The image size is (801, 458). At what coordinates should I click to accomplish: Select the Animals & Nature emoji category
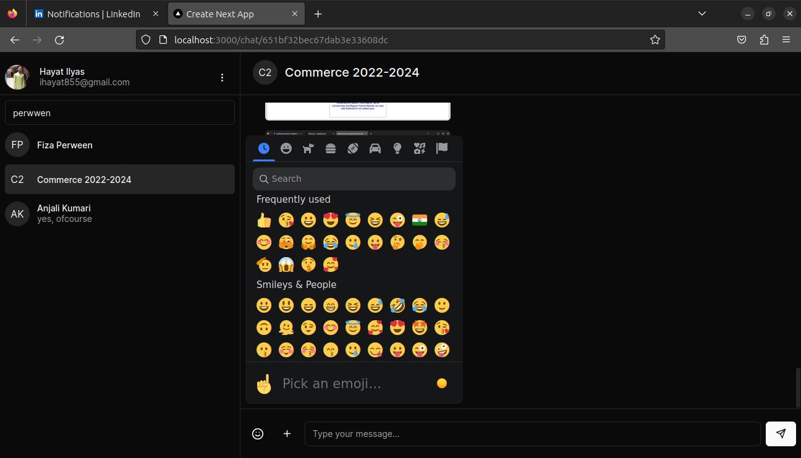pyautogui.click(x=308, y=148)
